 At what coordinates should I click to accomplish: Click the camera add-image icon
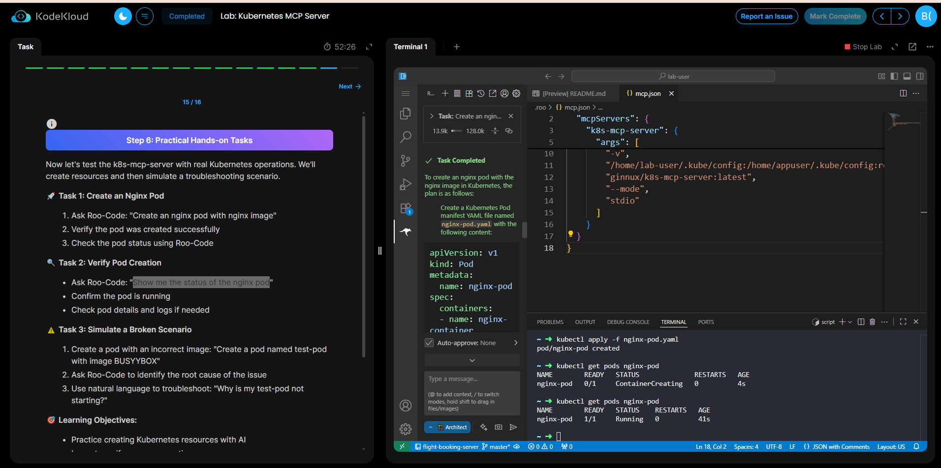[499, 427]
